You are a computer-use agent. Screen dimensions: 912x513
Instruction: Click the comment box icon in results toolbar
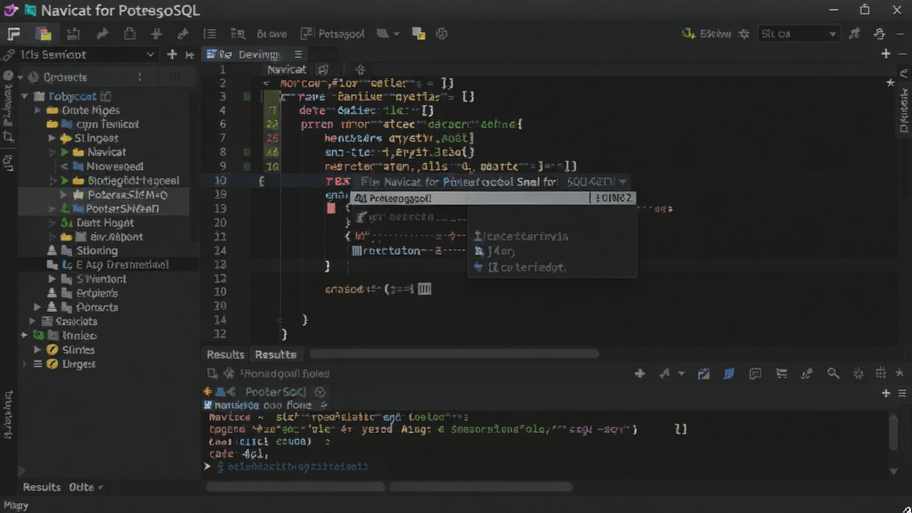755,373
